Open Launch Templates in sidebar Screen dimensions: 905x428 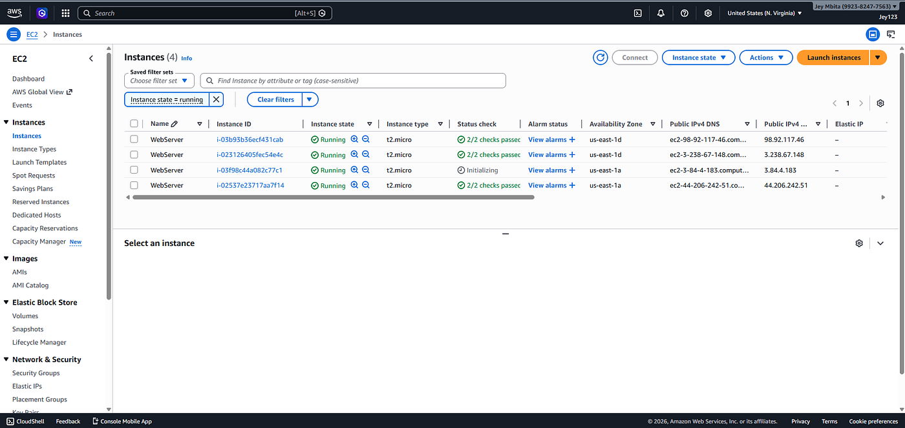click(39, 162)
